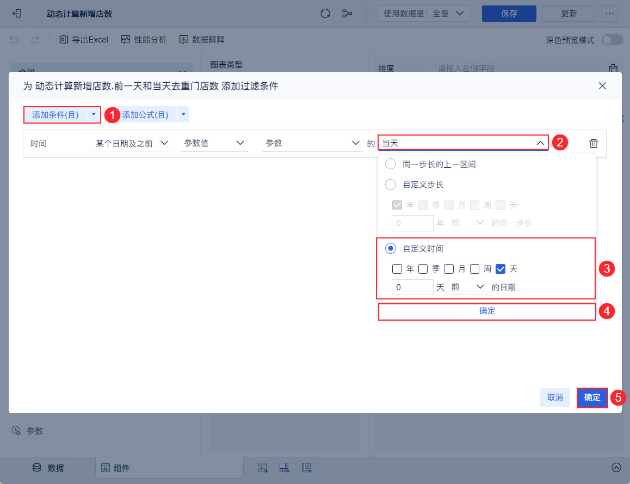Image resolution: width=630 pixels, height=484 pixels.
Task: Check 季 under 自定义时间
Action: tap(423, 269)
